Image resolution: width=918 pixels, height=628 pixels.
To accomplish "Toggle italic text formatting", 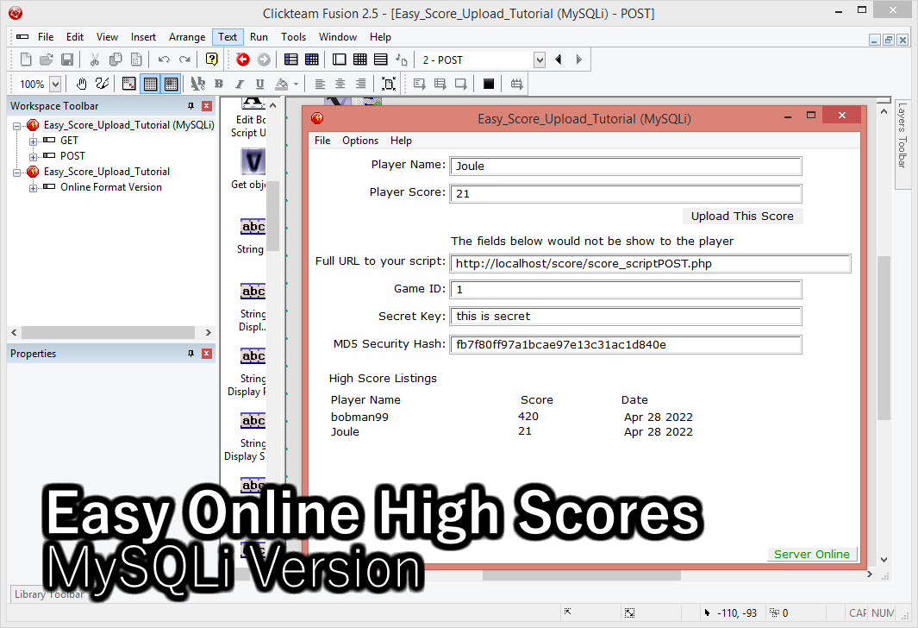I will (x=240, y=85).
